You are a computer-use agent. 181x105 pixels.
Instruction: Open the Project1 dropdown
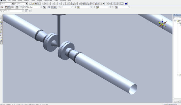click(x=27, y=4)
